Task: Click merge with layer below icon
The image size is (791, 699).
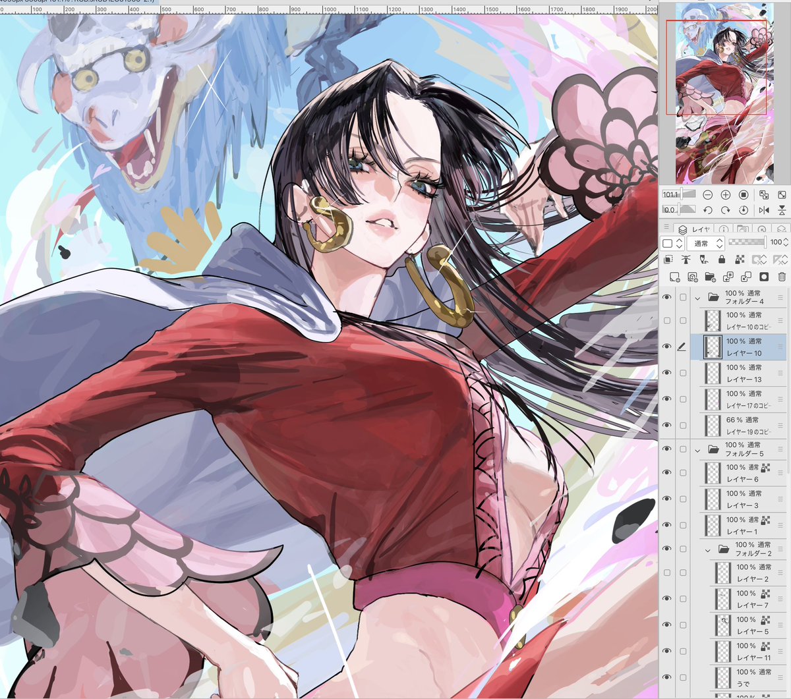Action: coord(746,277)
